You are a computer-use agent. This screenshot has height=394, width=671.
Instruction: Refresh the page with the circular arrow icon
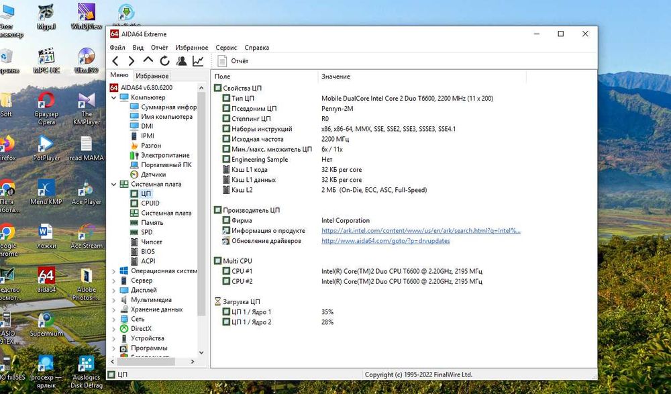point(165,61)
